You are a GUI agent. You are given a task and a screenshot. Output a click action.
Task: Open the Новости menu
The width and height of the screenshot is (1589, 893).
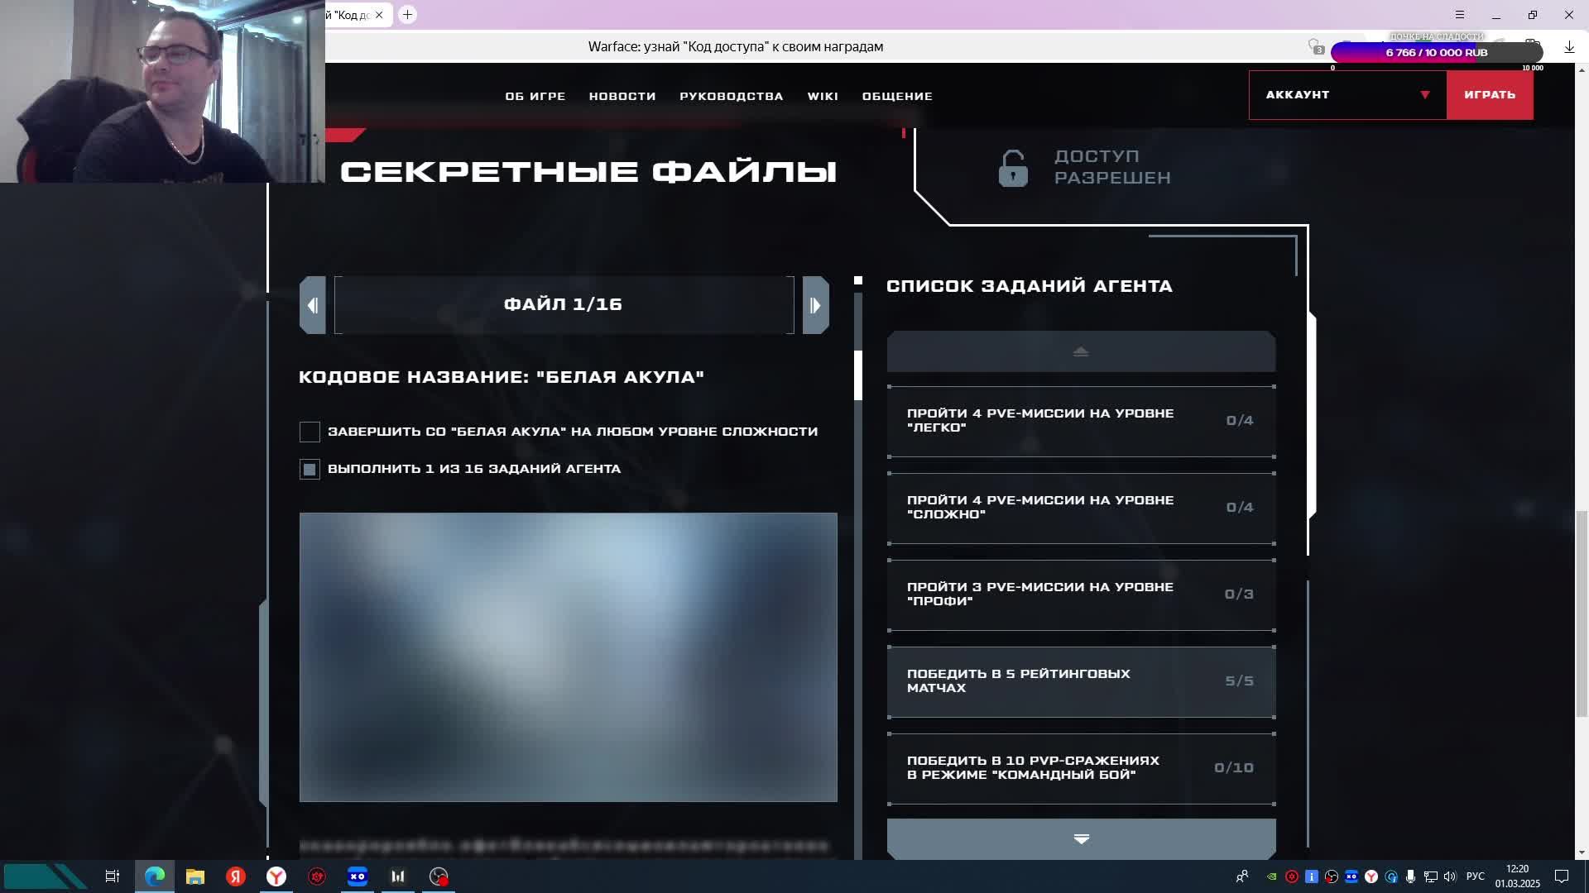click(x=622, y=97)
